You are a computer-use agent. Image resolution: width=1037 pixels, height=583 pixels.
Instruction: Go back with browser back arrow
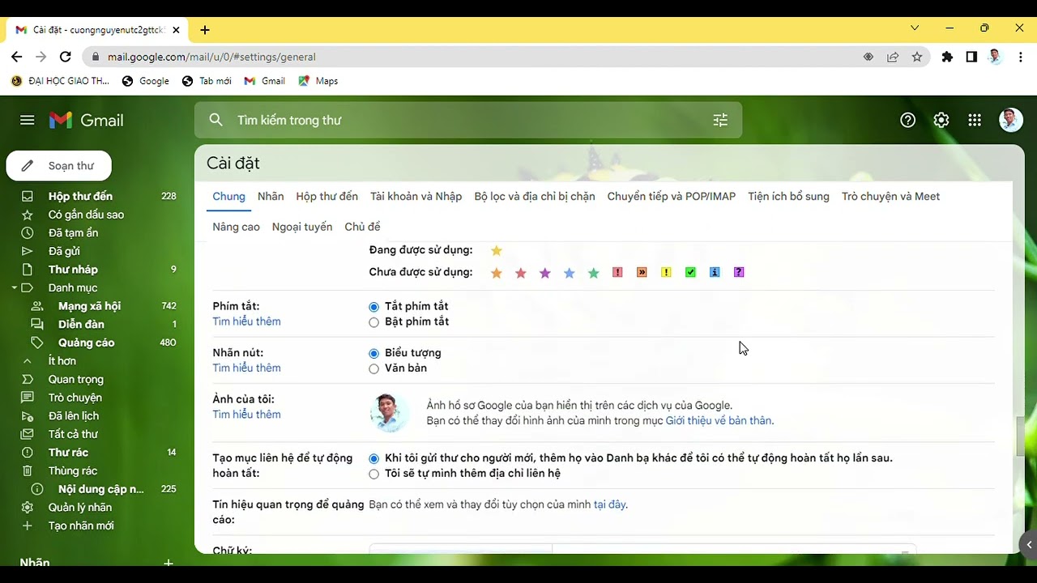(17, 57)
